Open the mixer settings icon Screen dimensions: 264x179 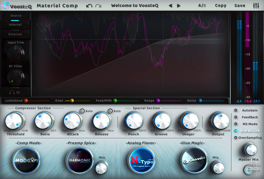(x=256, y=5)
